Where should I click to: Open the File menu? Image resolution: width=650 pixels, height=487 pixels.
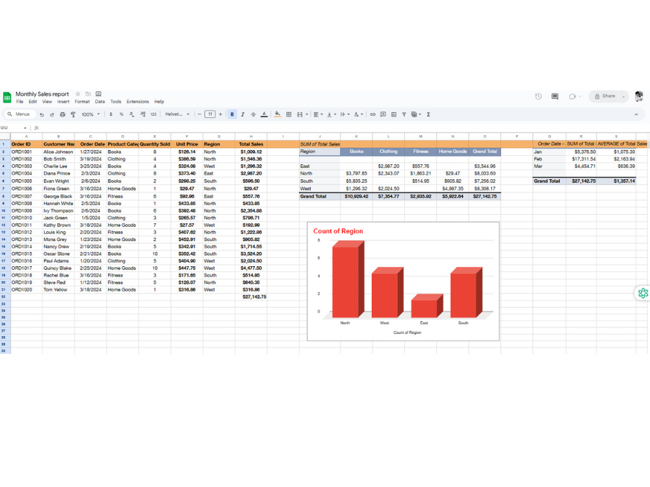(19, 101)
